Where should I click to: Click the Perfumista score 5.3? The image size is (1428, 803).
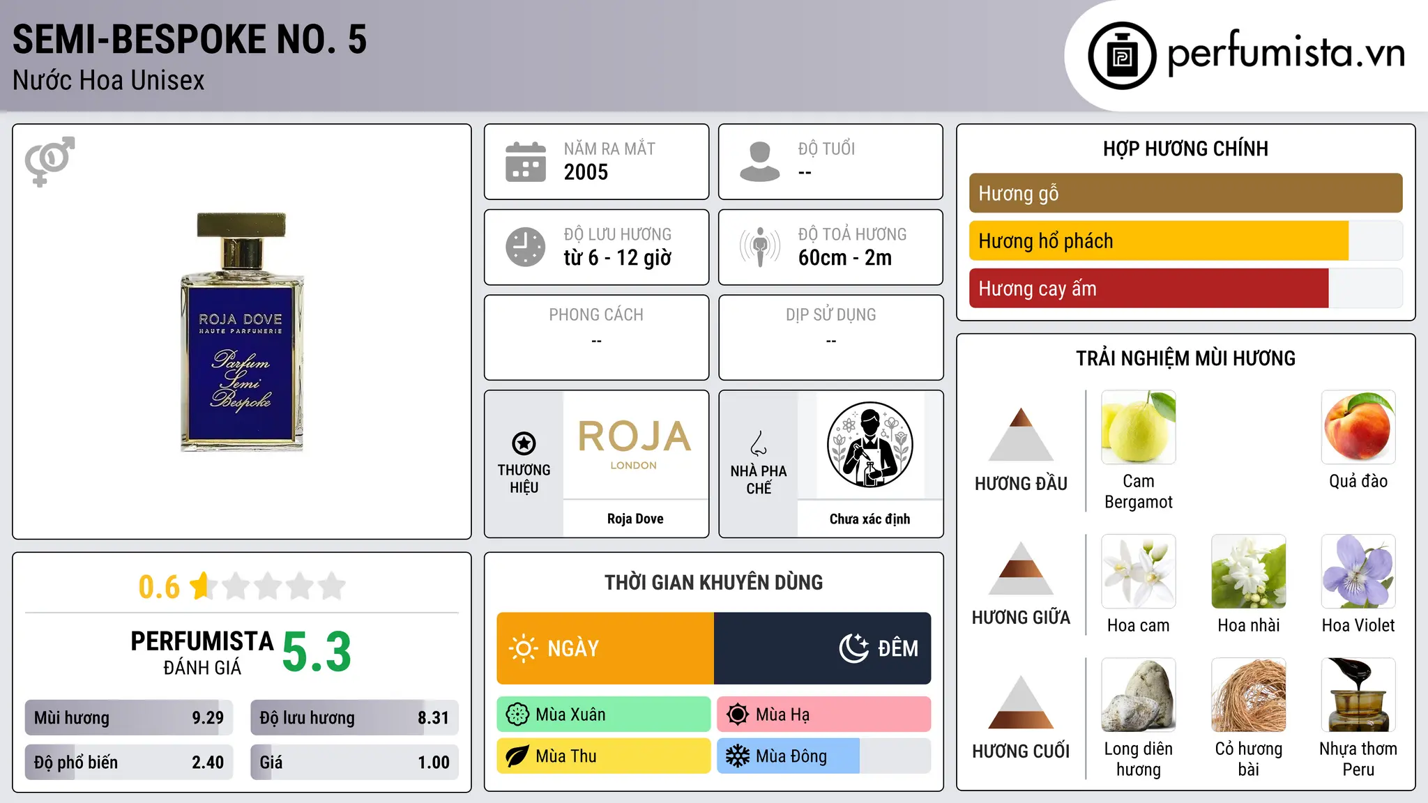click(x=317, y=652)
